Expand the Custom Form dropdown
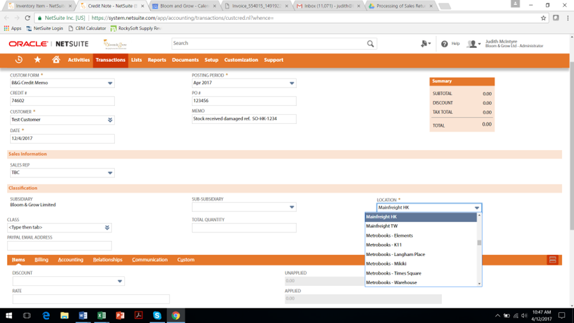The image size is (574, 323). point(110,83)
